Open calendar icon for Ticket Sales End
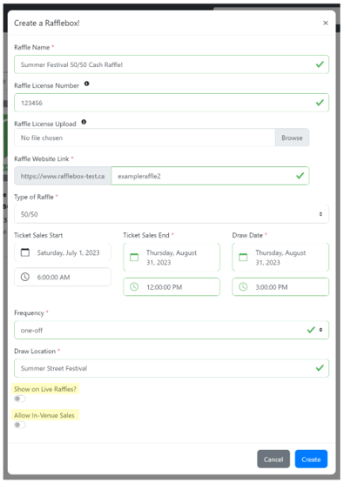The height and width of the screenshot is (483, 344). pyautogui.click(x=134, y=257)
